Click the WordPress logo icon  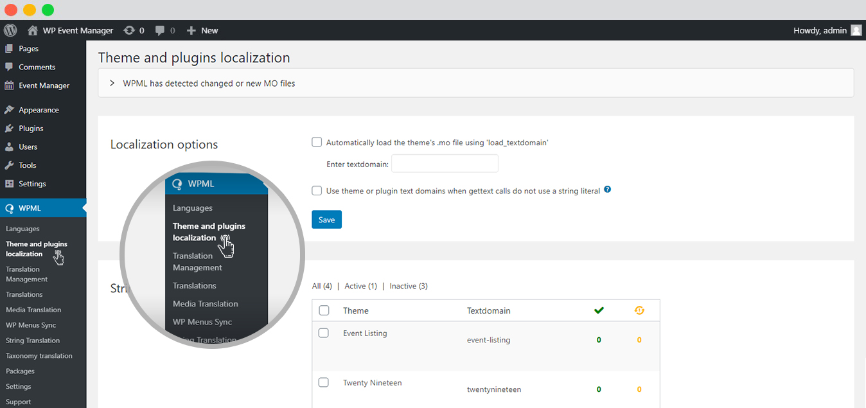coord(10,30)
